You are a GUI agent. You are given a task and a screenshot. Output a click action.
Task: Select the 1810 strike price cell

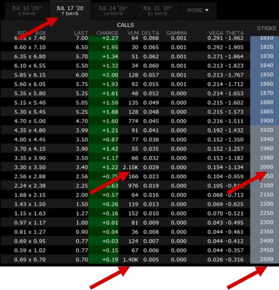coord(266,38)
